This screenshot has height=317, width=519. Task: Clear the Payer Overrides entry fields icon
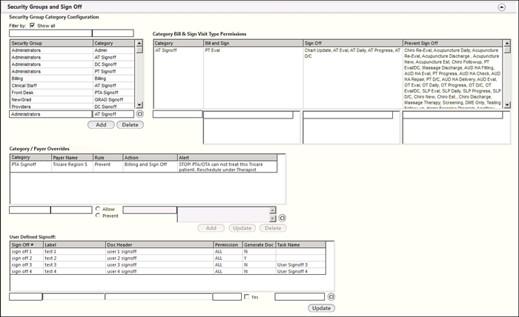[x=282, y=218]
